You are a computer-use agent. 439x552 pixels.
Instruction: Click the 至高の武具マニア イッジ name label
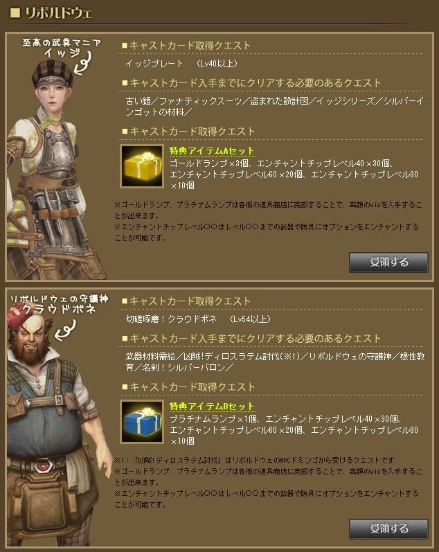pos(62,48)
